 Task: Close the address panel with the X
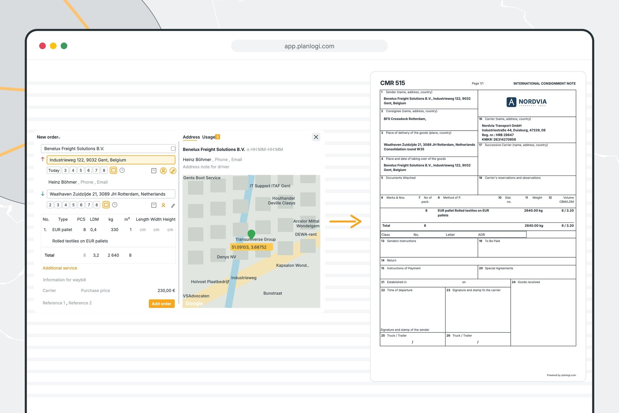click(316, 137)
